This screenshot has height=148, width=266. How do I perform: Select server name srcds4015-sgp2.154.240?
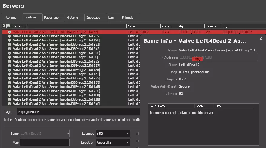57,104
